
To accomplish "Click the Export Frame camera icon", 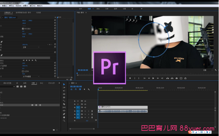I will (177, 78).
